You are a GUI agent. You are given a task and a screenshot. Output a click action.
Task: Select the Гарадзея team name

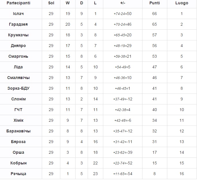click(18, 25)
